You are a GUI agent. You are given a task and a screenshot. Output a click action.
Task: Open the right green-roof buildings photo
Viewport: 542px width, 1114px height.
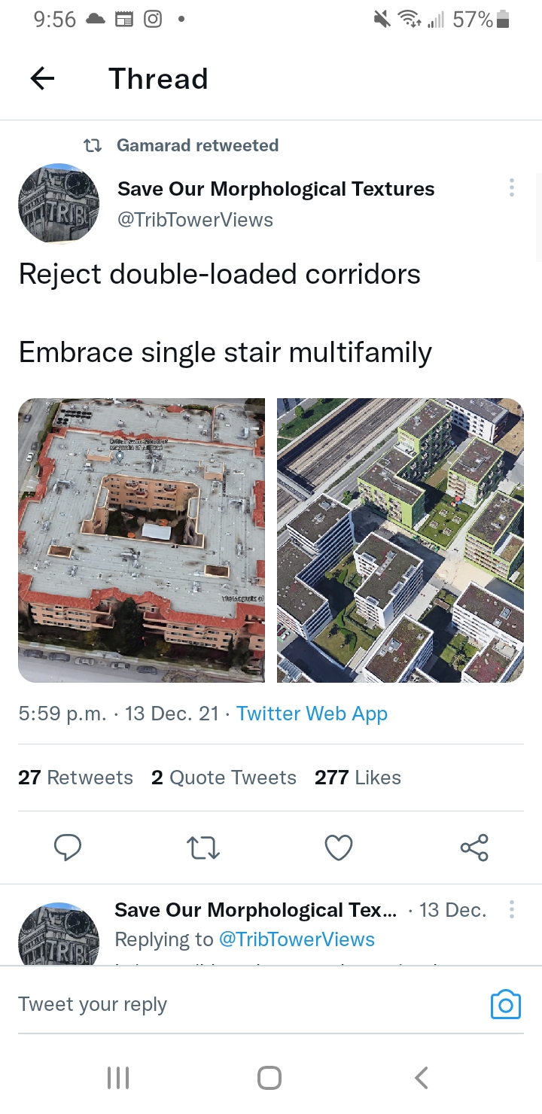point(400,540)
